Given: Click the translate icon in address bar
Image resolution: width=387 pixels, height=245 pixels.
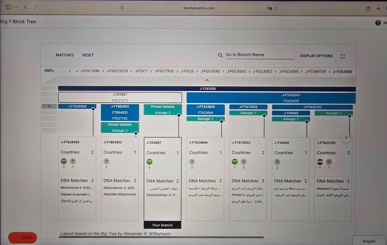Looking at the screenshot, I should click(x=269, y=8).
